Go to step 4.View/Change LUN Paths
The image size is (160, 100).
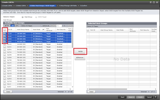pos(68,6)
